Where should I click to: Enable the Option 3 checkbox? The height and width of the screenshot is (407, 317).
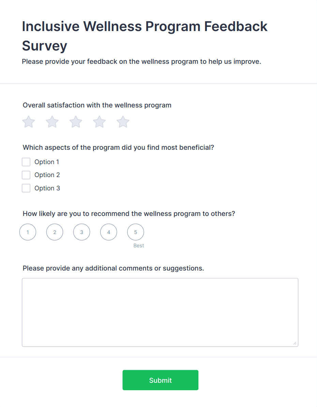pyautogui.click(x=26, y=188)
